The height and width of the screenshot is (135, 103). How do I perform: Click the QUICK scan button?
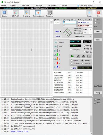(x=58, y=36)
